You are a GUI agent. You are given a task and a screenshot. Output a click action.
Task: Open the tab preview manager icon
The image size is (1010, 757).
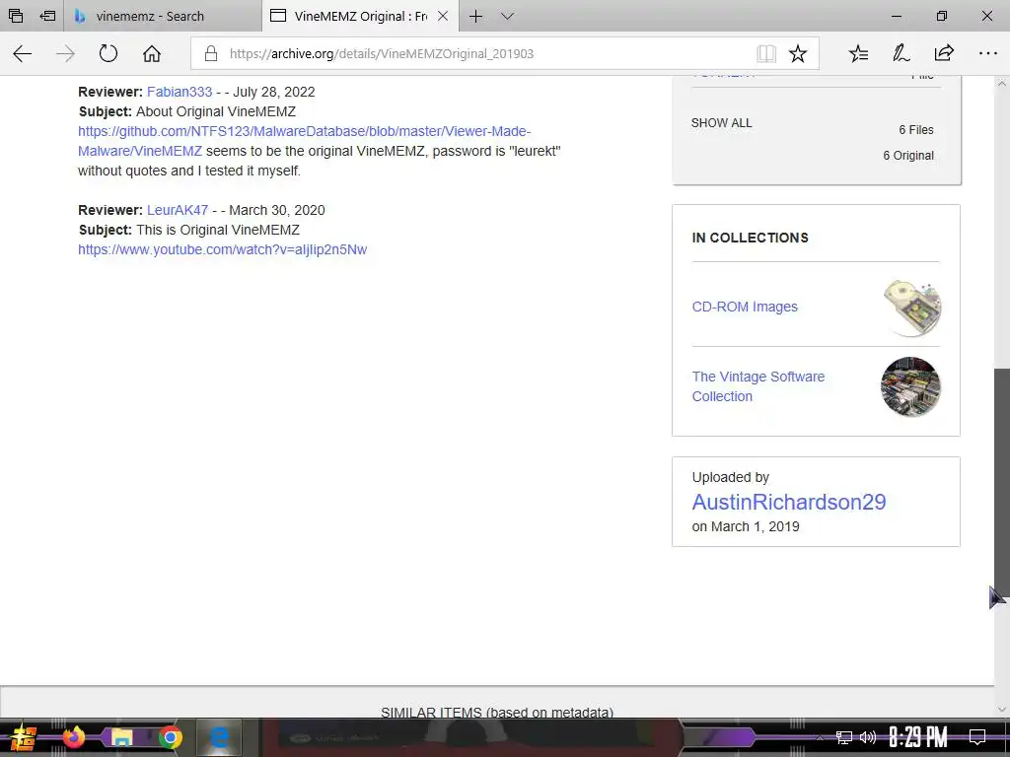click(16, 16)
